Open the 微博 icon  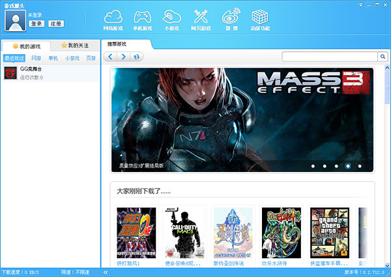(x=231, y=20)
